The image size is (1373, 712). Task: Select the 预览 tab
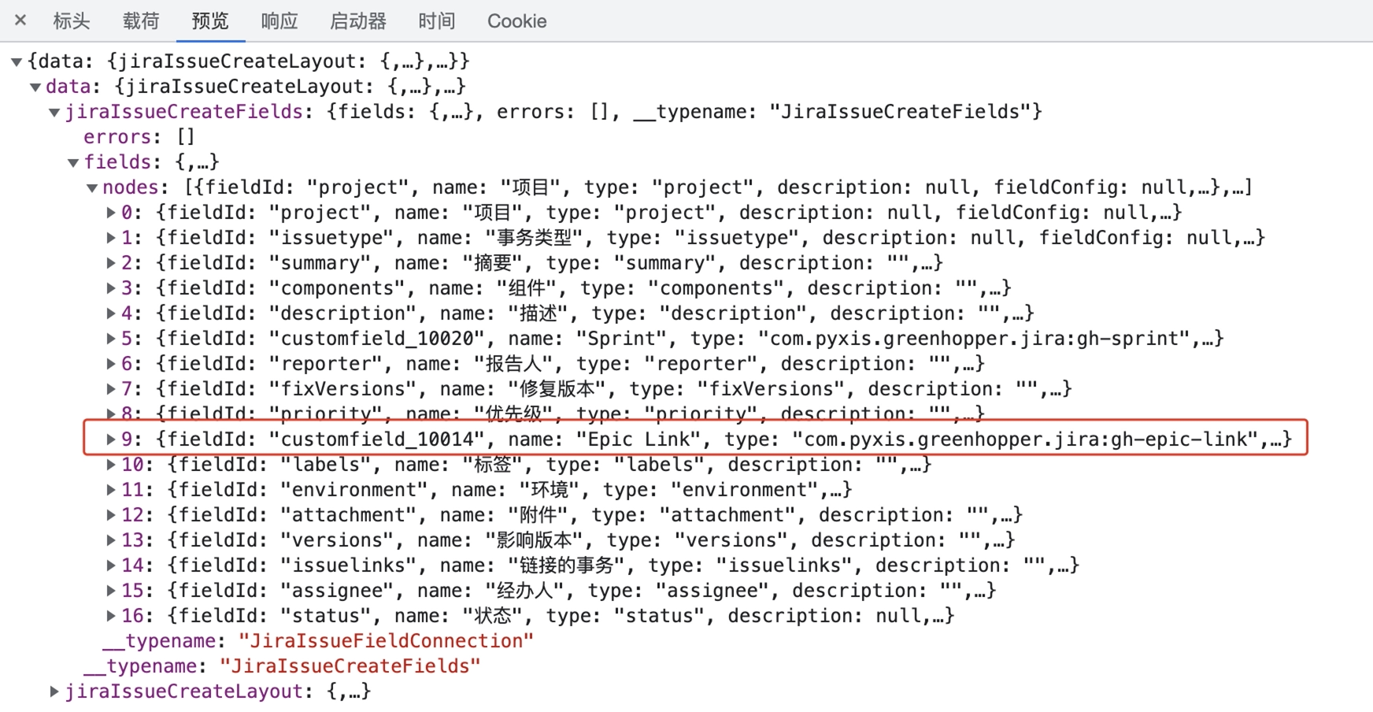point(210,21)
